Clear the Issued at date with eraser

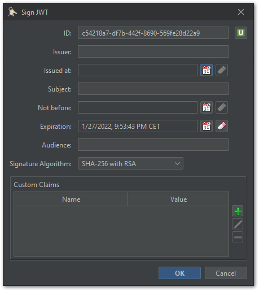tap(222, 70)
